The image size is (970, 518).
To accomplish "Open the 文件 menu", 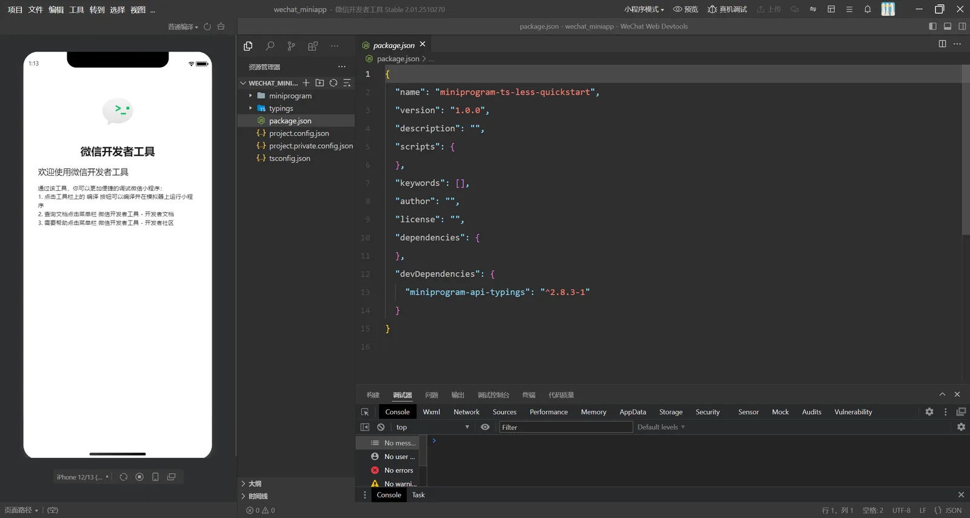I will tap(36, 9).
